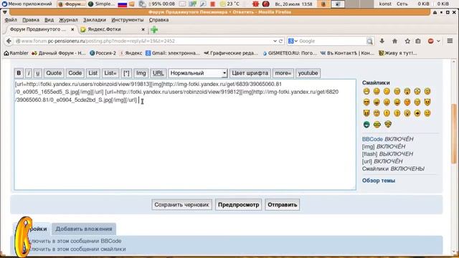Open the Rambler bookmark
The height and width of the screenshot is (258, 459).
[16, 53]
